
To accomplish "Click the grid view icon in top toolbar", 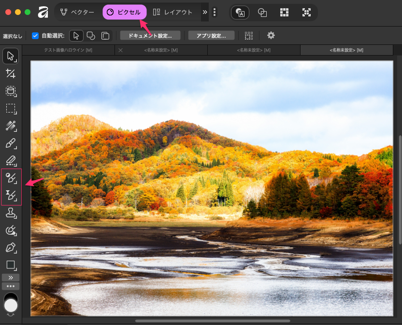I will (x=285, y=12).
